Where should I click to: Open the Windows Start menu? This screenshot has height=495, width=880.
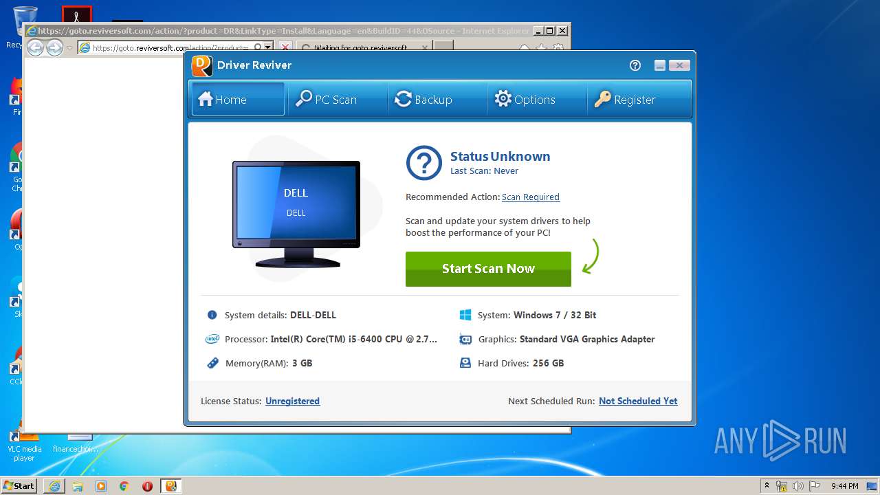click(19, 485)
